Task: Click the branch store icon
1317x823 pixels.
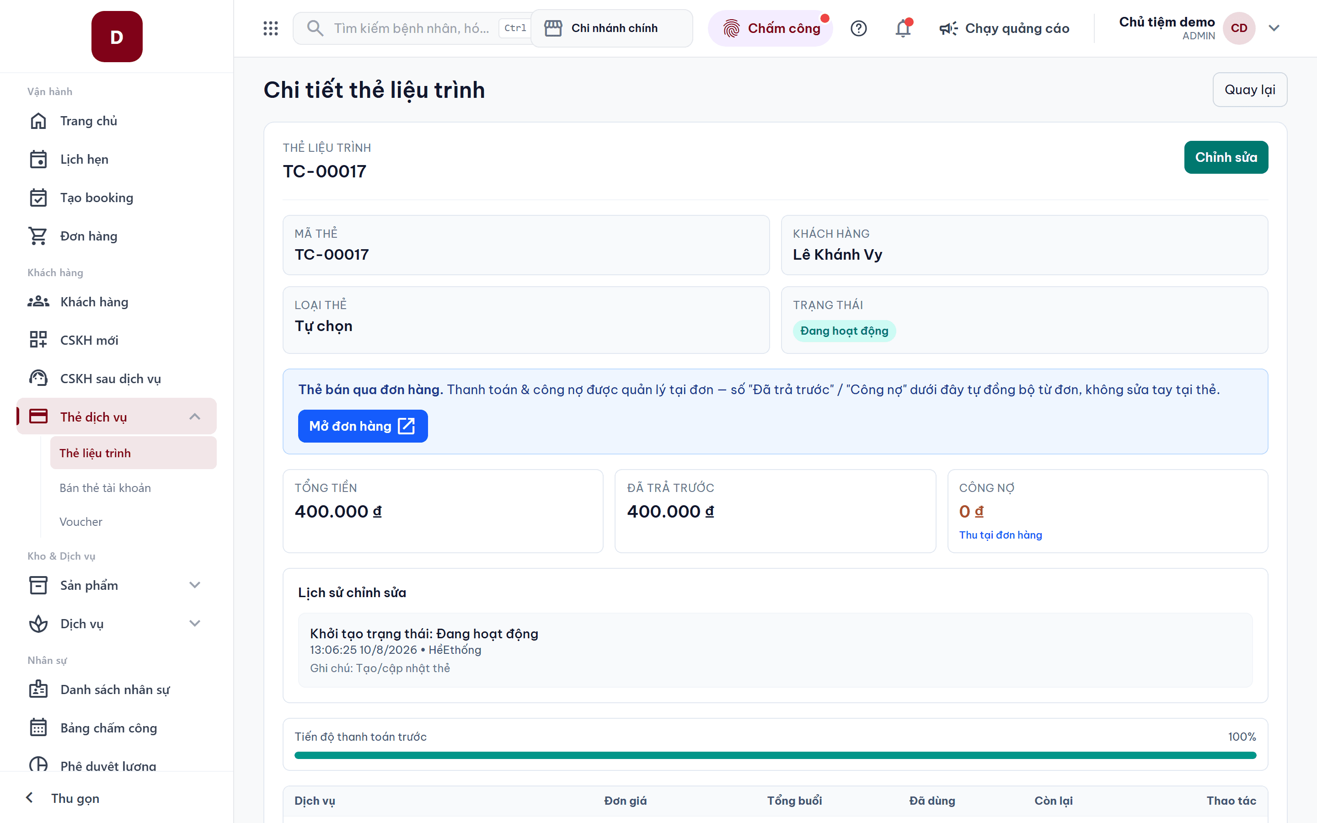Action: pyautogui.click(x=553, y=28)
